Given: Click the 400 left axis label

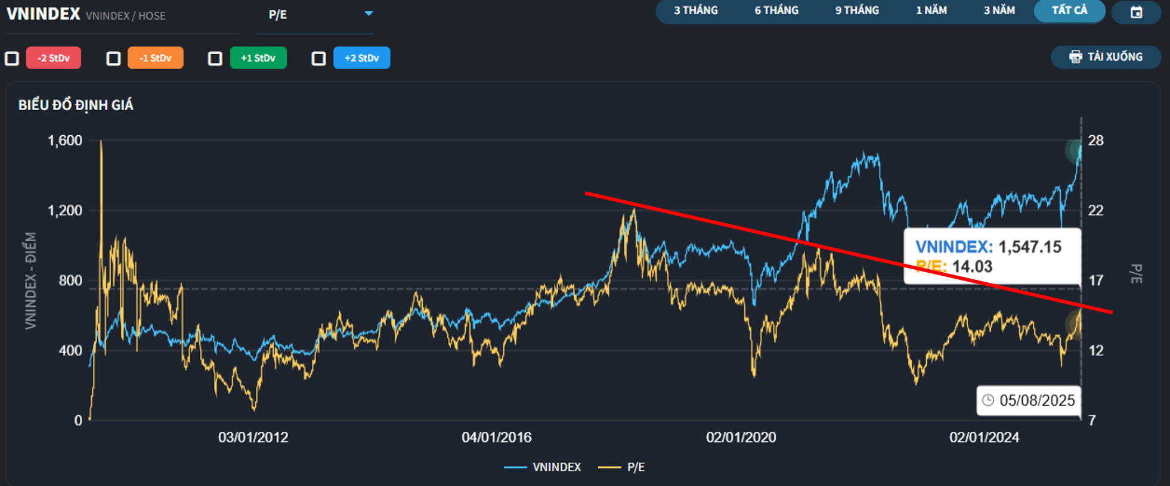Looking at the screenshot, I should coord(70,351).
